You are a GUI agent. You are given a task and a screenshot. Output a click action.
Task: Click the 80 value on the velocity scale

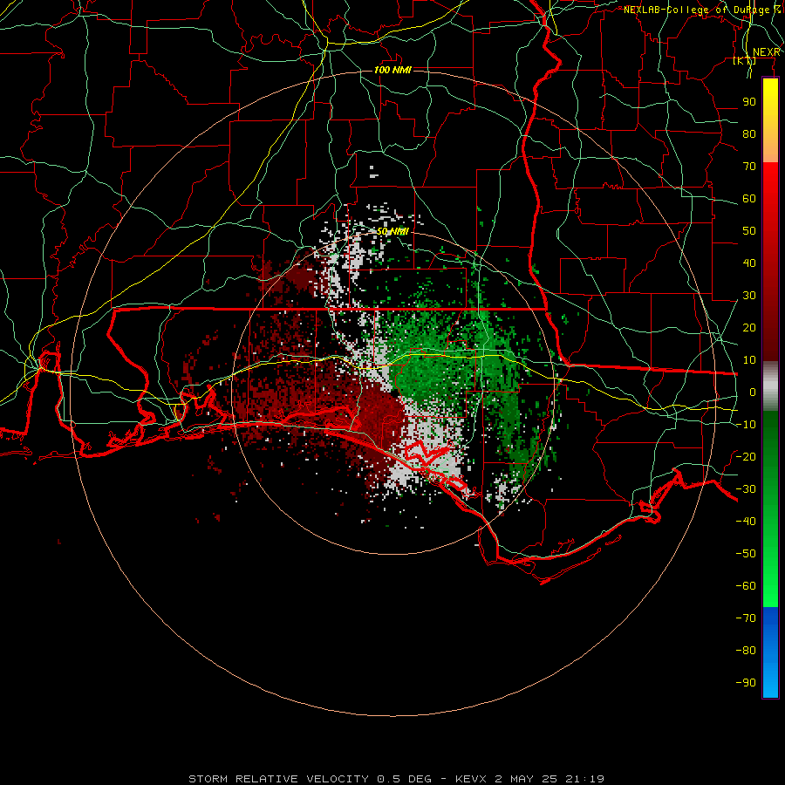pos(749,134)
